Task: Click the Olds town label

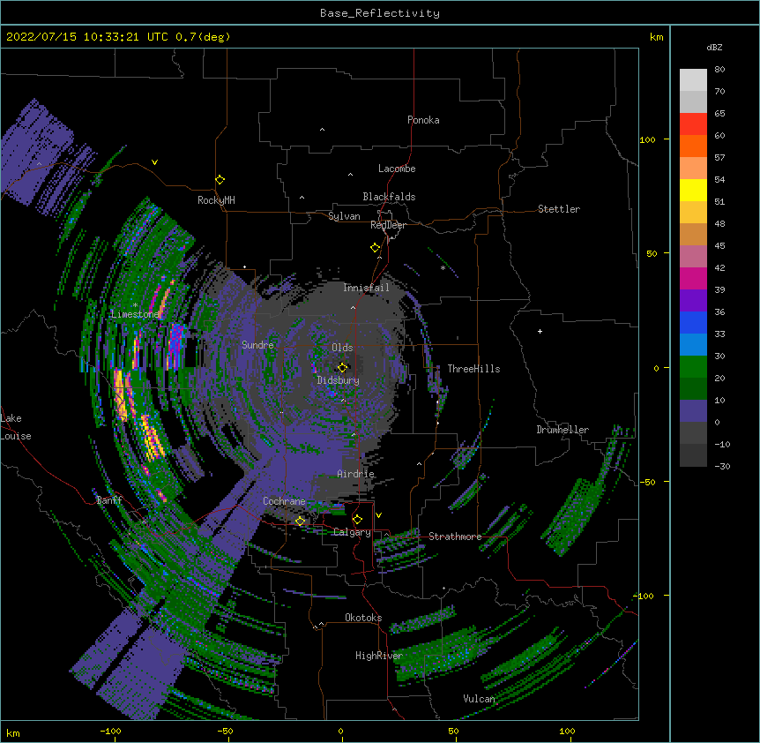Action: pos(342,348)
